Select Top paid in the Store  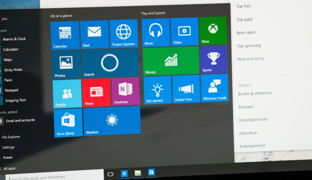[x=244, y=19]
